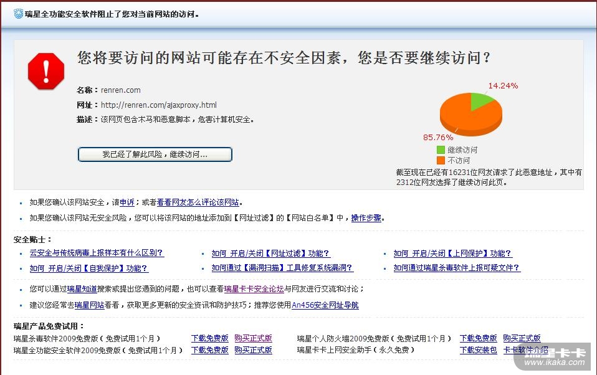Click the 14.24% percentage label
Screen dimensions: 597x375
coord(503,86)
